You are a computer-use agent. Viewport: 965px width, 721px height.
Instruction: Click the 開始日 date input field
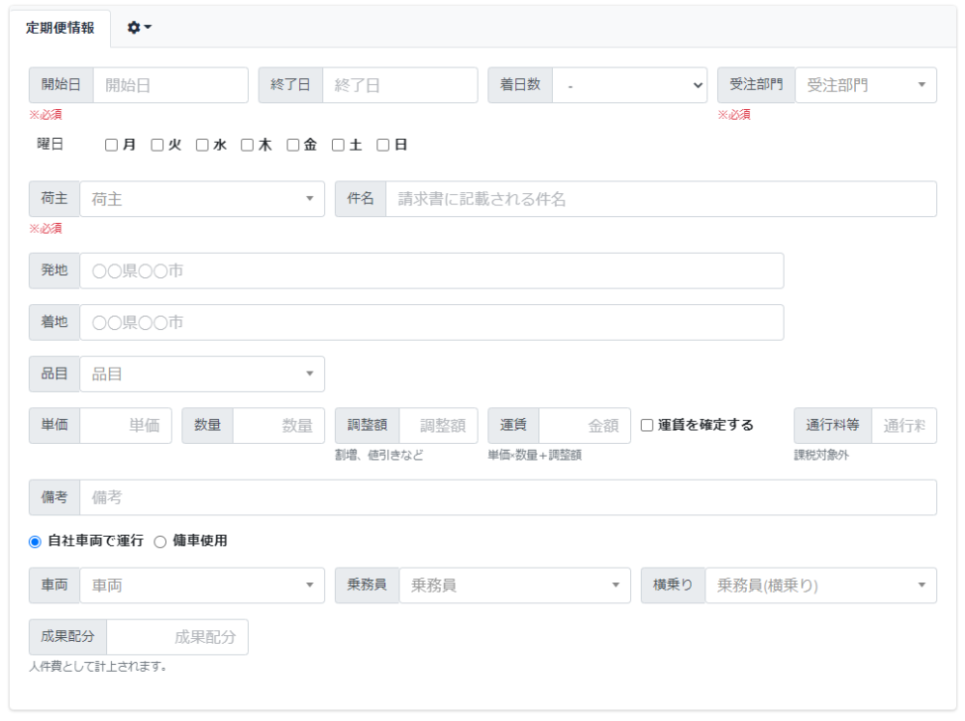pyautogui.click(x=170, y=85)
